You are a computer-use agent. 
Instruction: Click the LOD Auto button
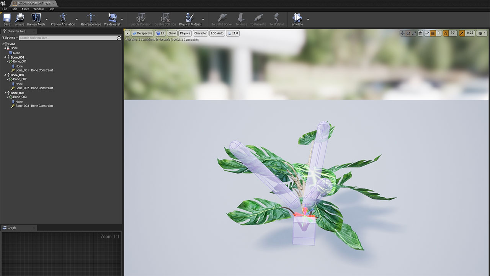pyautogui.click(x=217, y=33)
